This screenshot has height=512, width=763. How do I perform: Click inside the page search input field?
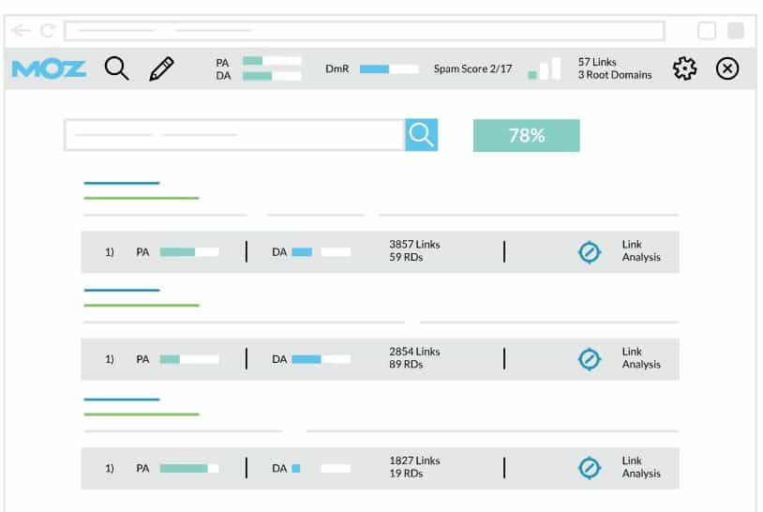[234, 135]
